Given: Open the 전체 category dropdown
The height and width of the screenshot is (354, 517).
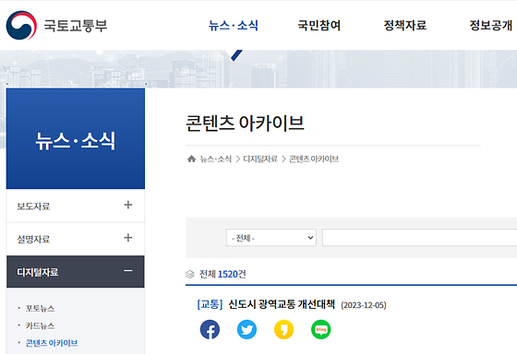Looking at the screenshot, I should pos(271,238).
